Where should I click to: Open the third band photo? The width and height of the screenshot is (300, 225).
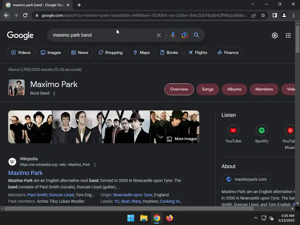pos(126,127)
